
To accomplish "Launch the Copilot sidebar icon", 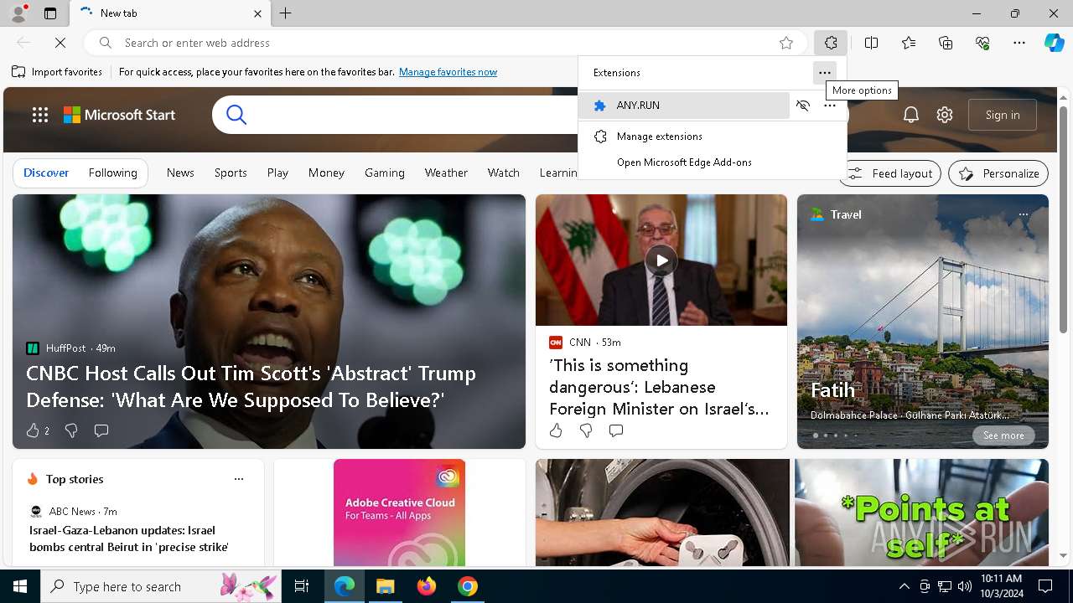I will (x=1054, y=43).
